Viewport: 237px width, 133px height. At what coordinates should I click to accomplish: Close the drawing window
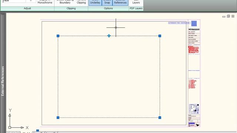coord(233,16)
